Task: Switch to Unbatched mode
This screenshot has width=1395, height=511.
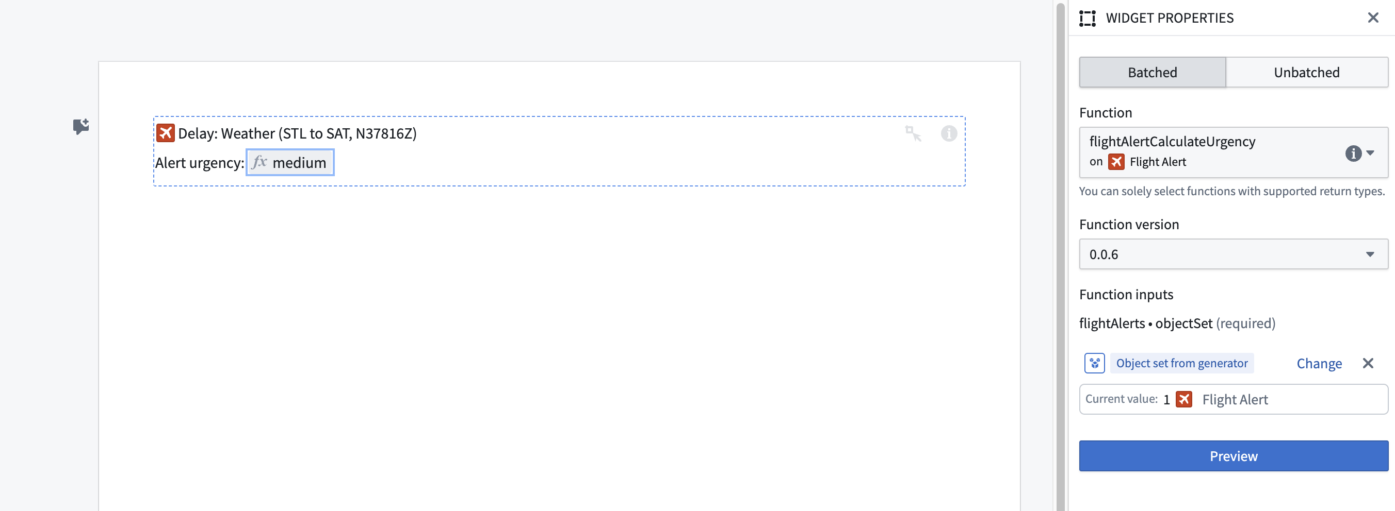Action: tap(1306, 73)
